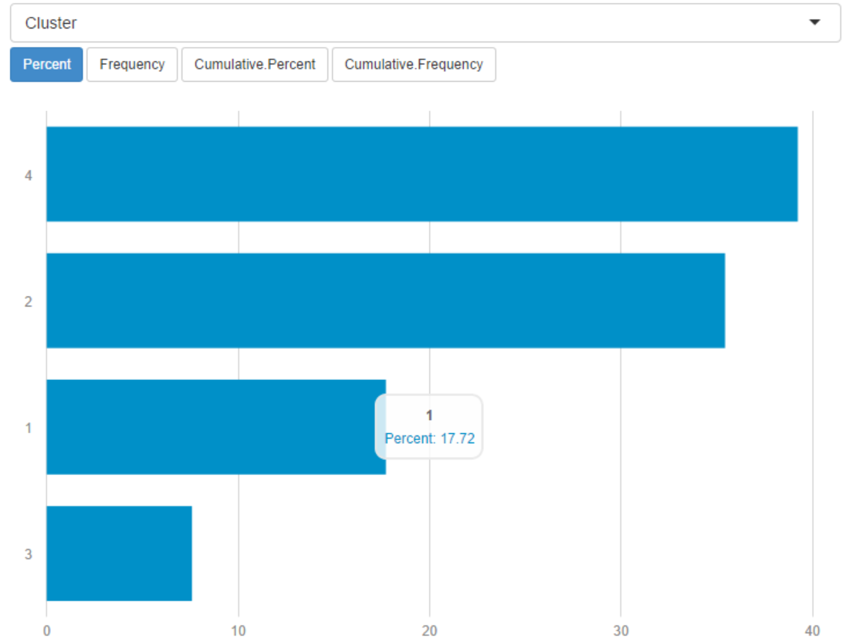Open the Cluster dropdown selector
The width and height of the screenshot is (866, 640).
pos(425,23)
